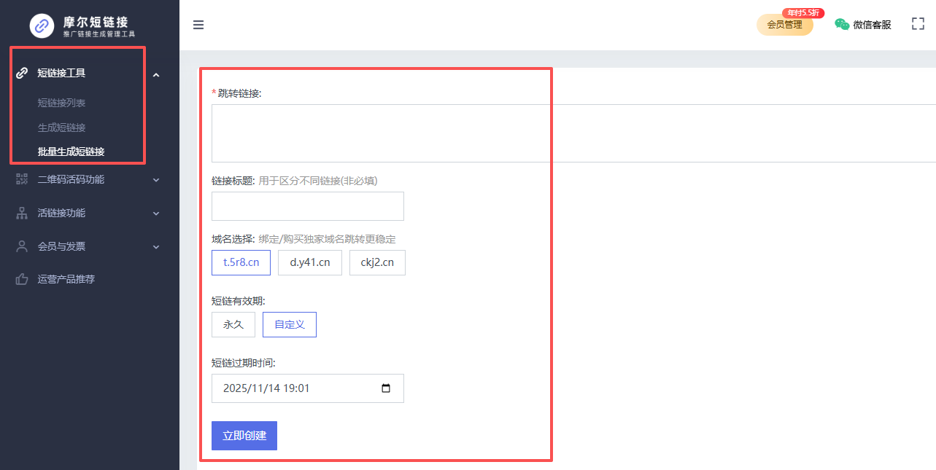
Task: Click the 摩尔短链接 logo icon
Action: 42,26
